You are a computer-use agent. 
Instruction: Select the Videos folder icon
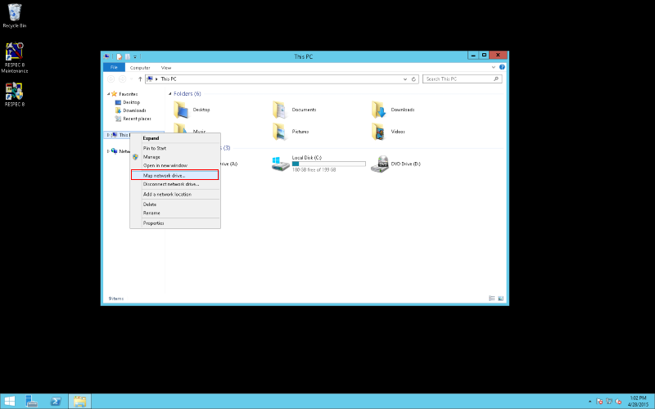pos(379,131)
